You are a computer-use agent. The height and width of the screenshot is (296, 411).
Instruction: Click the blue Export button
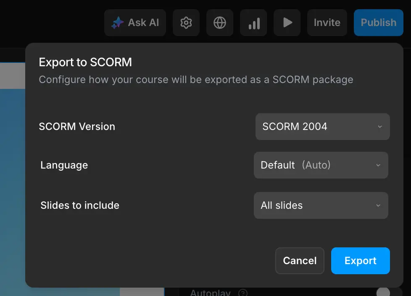360,261
